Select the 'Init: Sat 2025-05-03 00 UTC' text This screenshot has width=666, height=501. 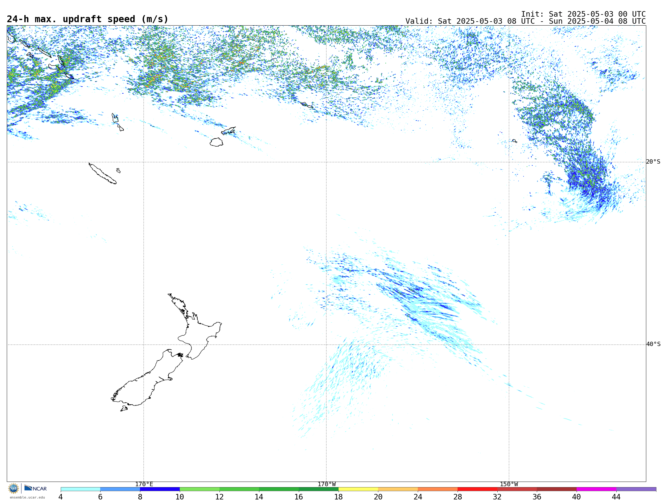tap(583, 14)
